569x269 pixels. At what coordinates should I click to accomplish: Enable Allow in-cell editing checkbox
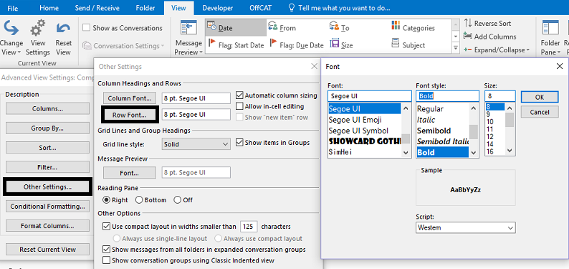click(239, 106)
